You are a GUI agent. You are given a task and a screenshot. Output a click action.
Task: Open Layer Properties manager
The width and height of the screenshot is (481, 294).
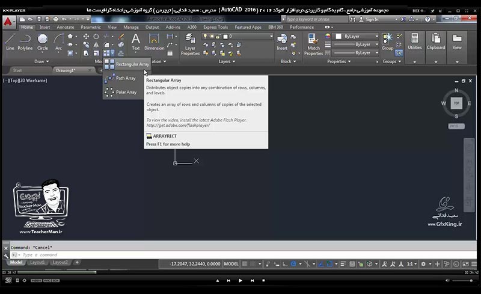pyautogui.click(x=190, y=44)
